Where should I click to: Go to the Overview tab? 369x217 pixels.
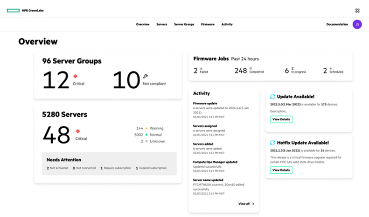(x=143, y=24)
